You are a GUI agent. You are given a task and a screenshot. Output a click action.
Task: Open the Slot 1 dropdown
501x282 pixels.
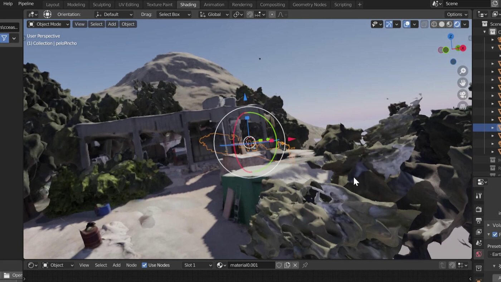point(198,265)
